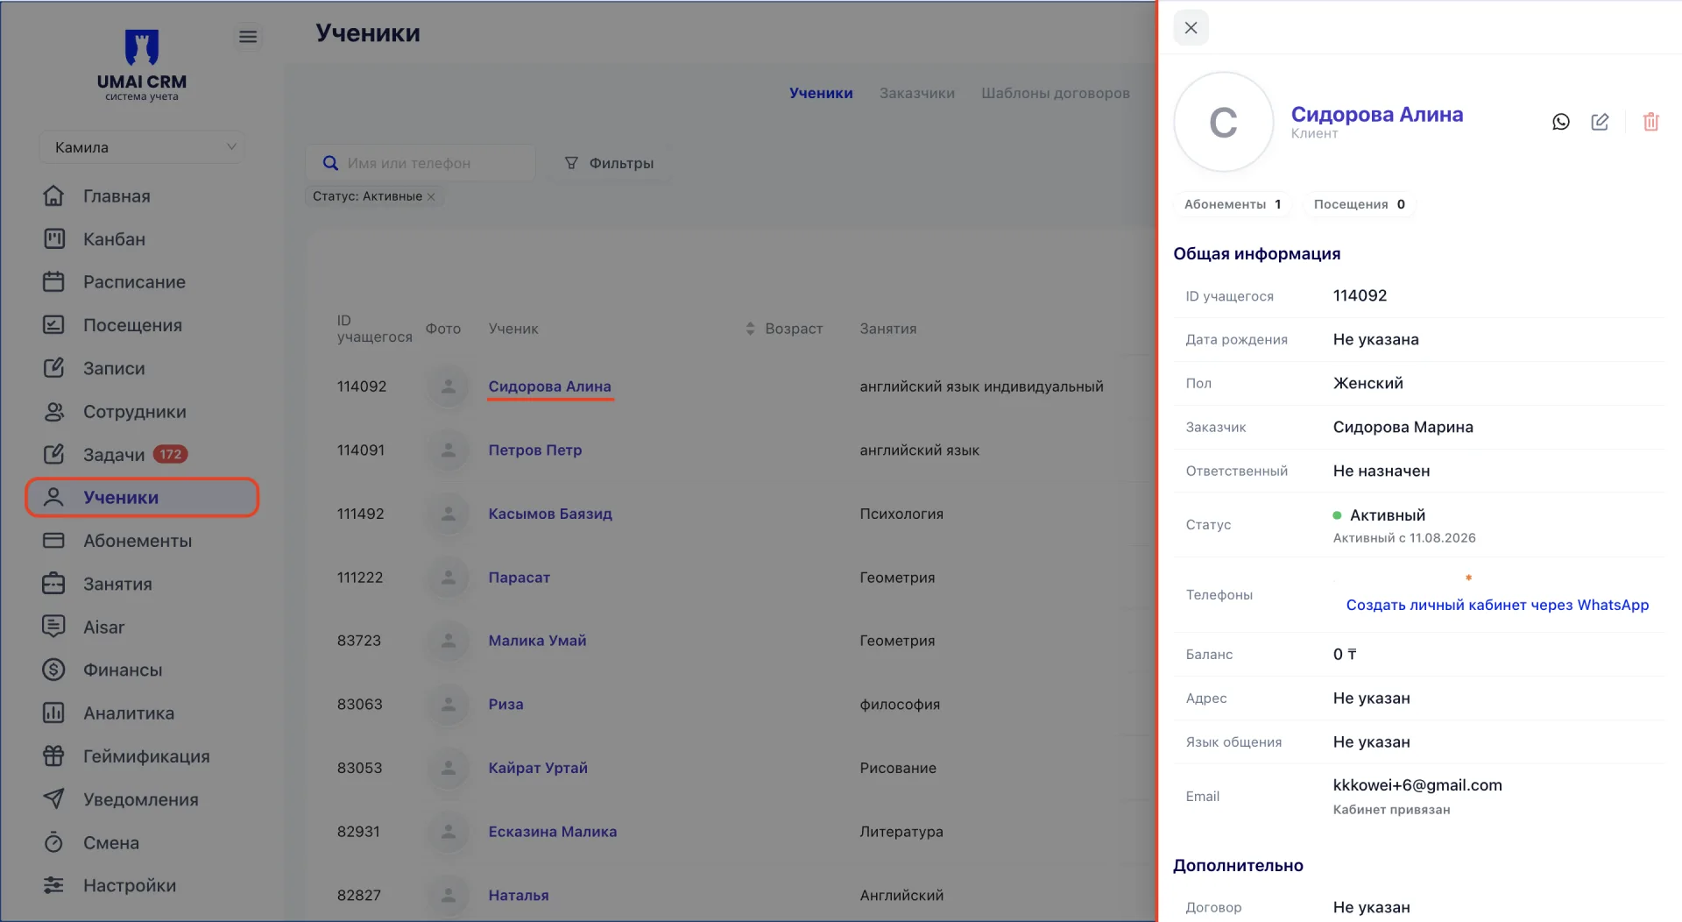Open the Смена timer icon
This screenshot has width=1682, height=922.
[x=53, y=842]
